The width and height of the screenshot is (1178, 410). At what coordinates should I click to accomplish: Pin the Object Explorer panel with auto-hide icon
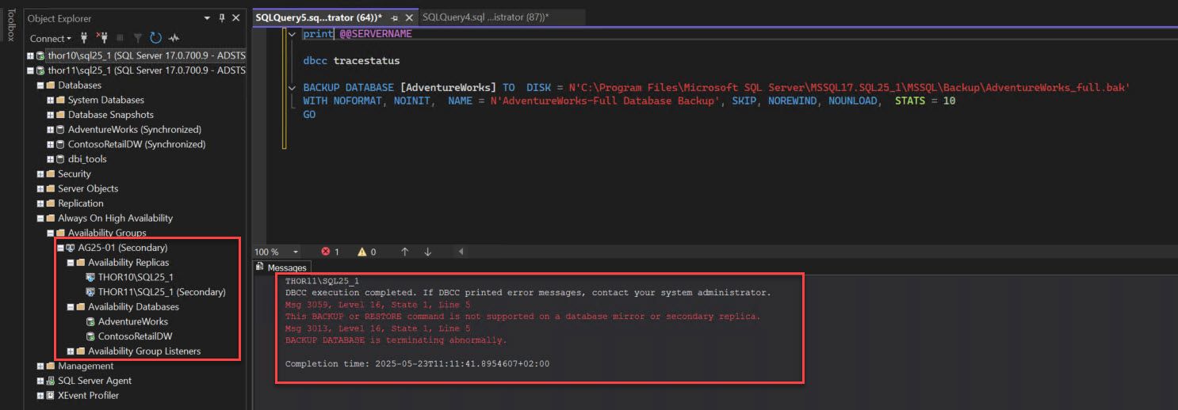[222, 17]
